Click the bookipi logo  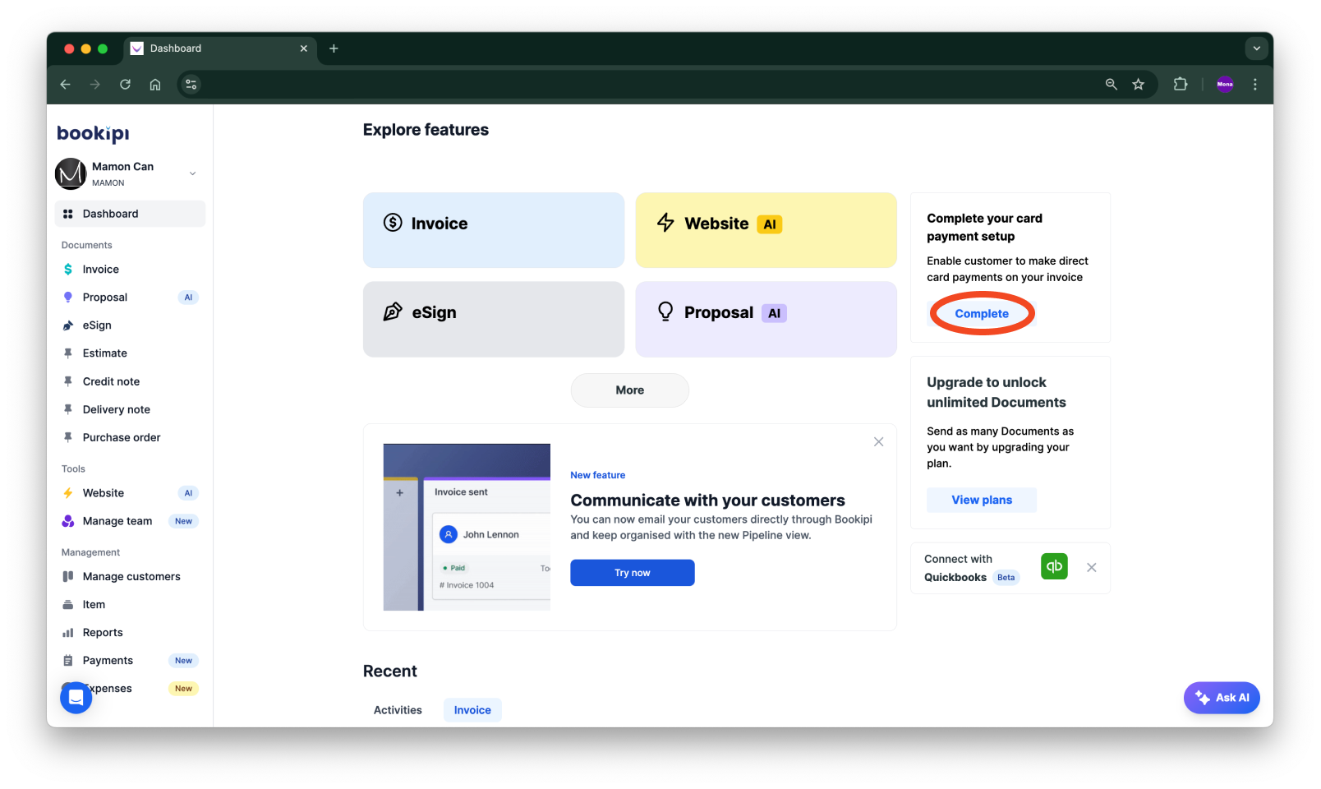(92, 133)
